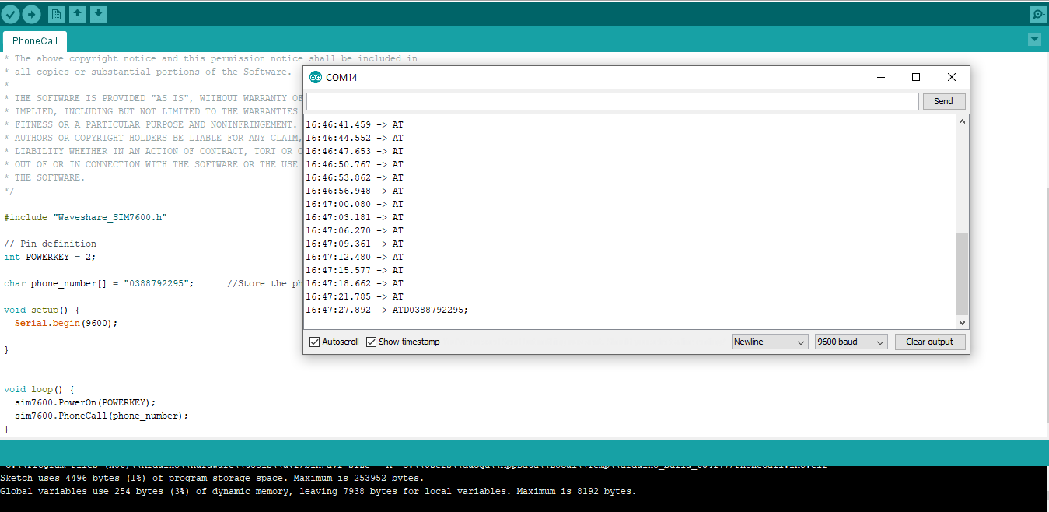Click the Open sketch up-arrow icon
This screenshot has height=512, width=1049.
(78, 14)
